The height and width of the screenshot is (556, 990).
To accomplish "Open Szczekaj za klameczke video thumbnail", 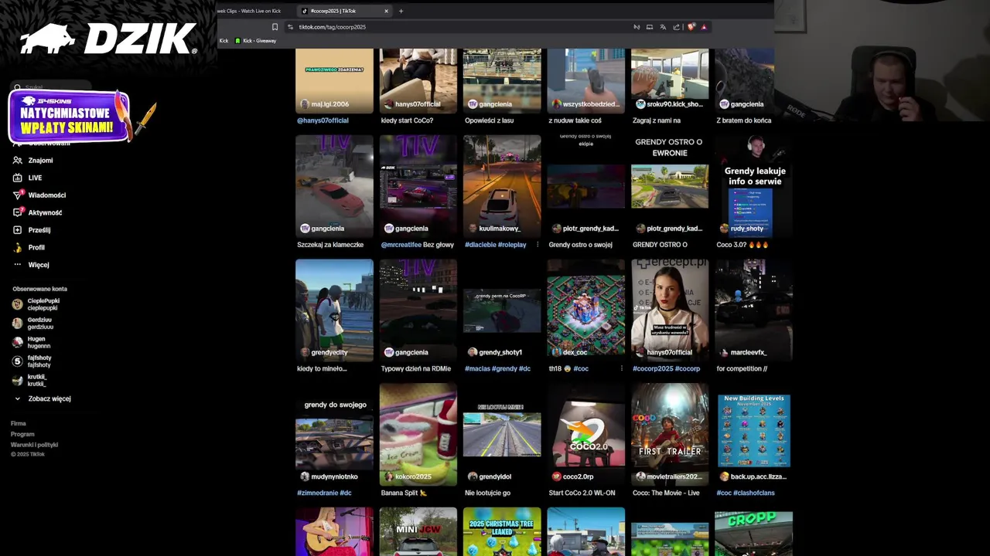I will pos(334,185).
